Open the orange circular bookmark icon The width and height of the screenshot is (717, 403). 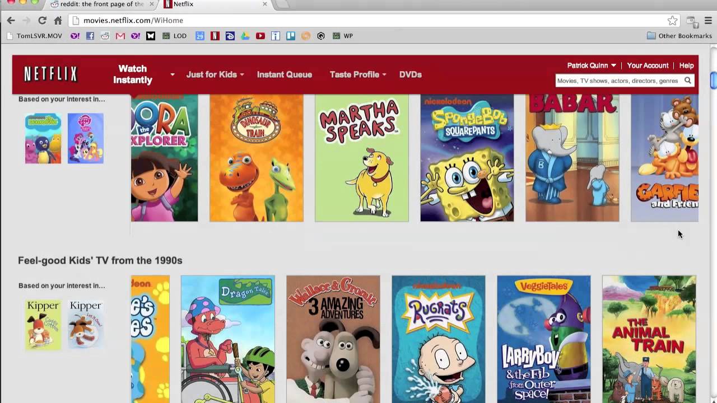tap(305, 36)
